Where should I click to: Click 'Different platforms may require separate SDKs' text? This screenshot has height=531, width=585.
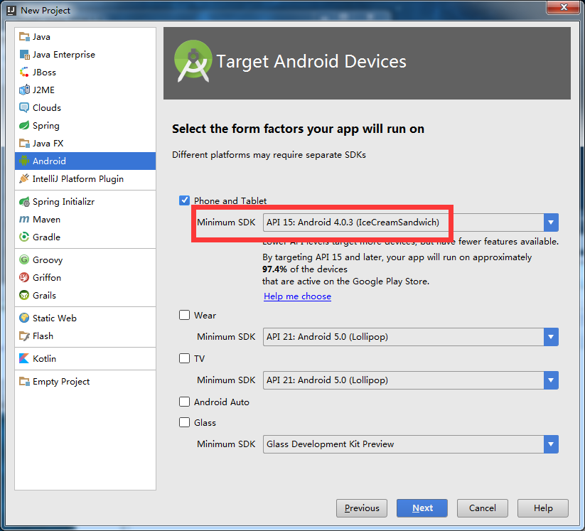click(269, 155)
